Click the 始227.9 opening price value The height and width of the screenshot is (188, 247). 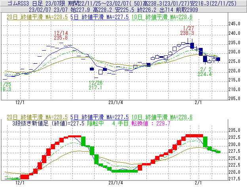click(80, 10)
